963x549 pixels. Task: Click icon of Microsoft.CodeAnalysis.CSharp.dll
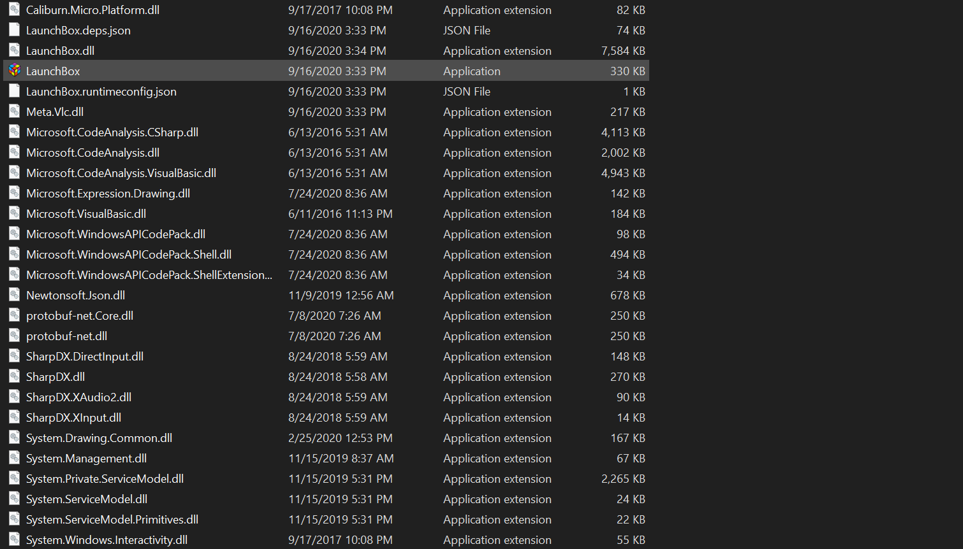point(14,132)
